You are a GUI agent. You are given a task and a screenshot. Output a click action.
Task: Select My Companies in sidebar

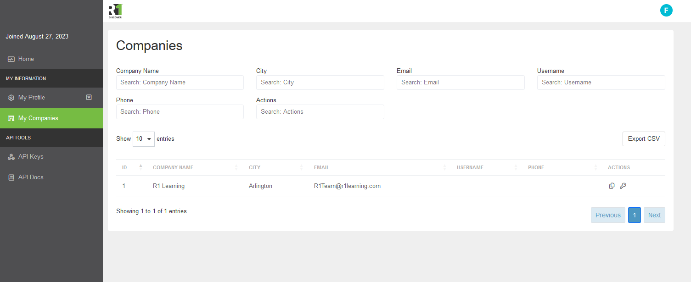tap(38, 118)
